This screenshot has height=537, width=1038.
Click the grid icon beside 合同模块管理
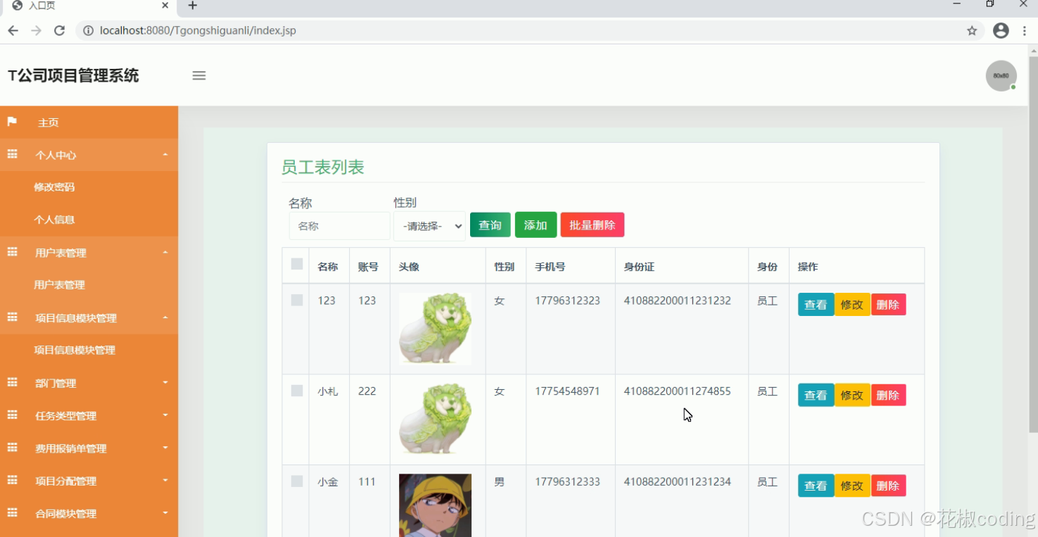(11, 513)
